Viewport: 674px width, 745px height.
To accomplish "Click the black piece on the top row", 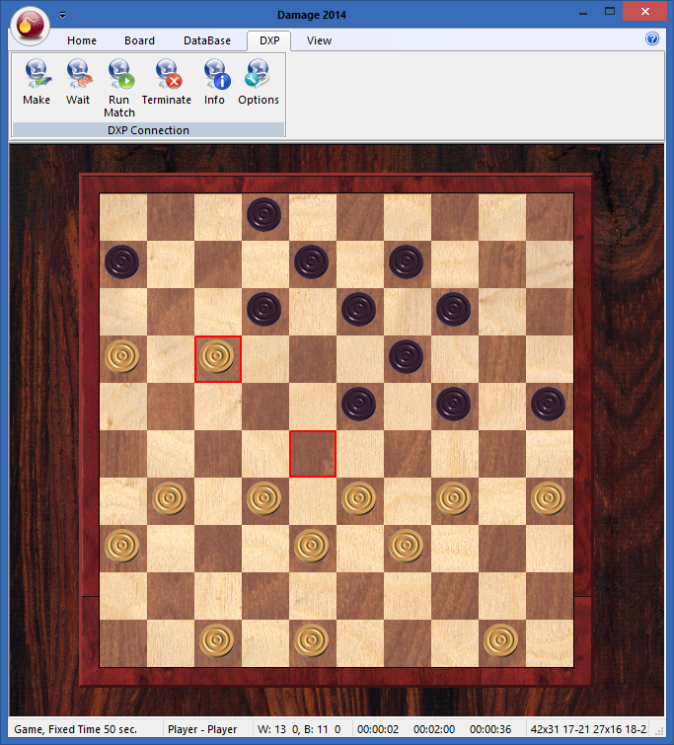I will (264, 214).
